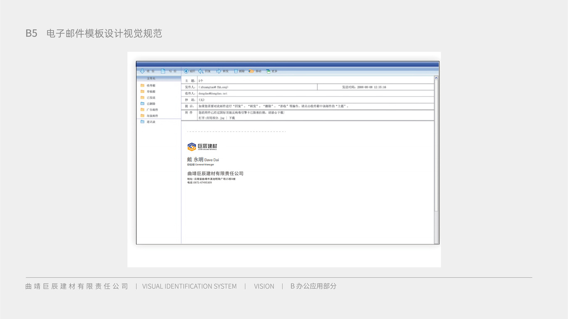Click the 返回 back arrow icon
The image size is (568, 319).
coord(186,71)
